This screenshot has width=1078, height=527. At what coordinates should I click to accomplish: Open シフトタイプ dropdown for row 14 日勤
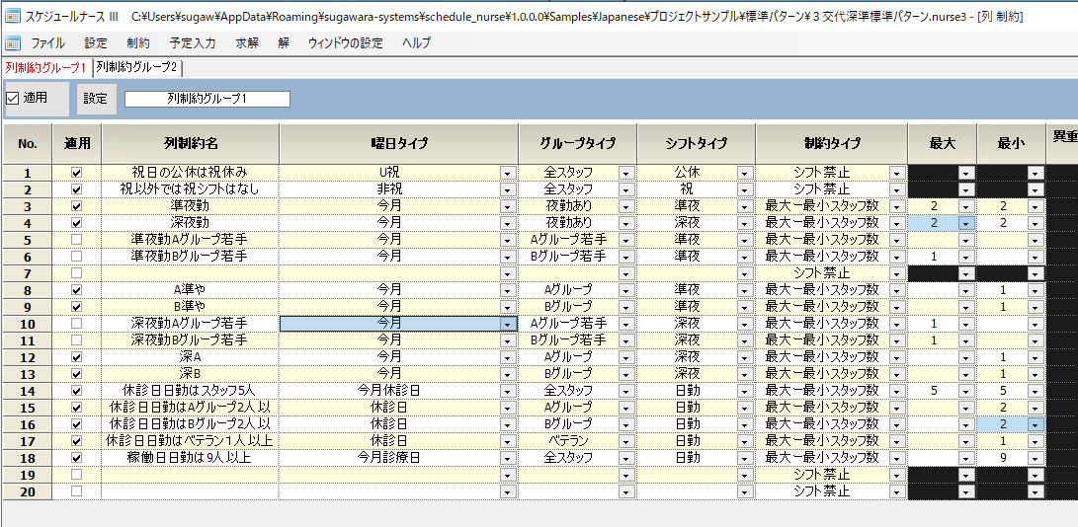745,390
